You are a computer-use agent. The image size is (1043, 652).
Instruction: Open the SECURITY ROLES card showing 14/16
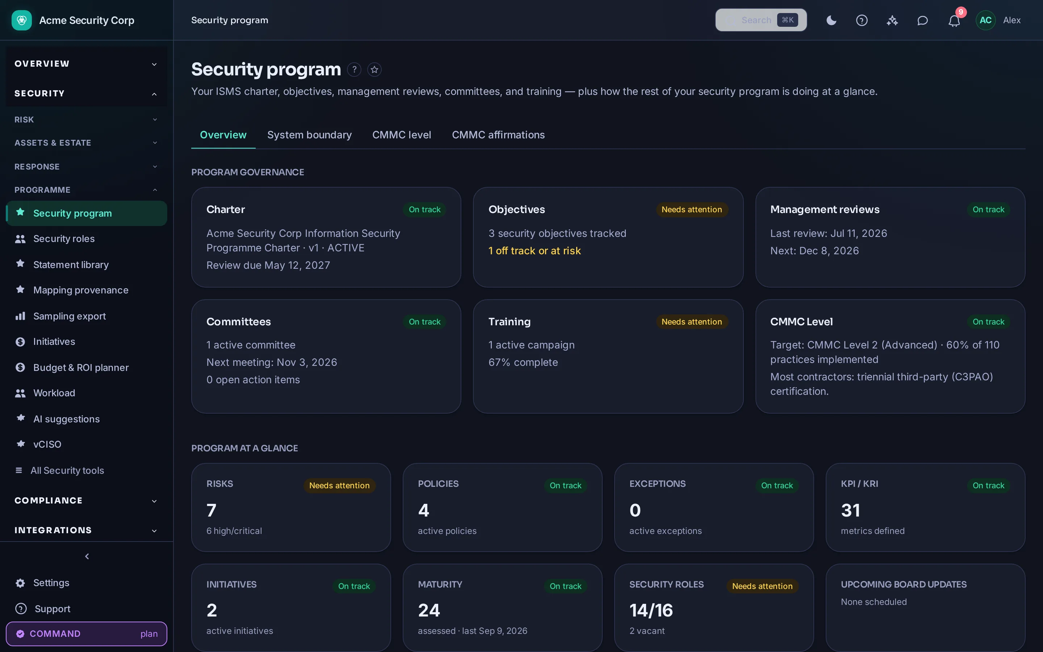(714, 608)
